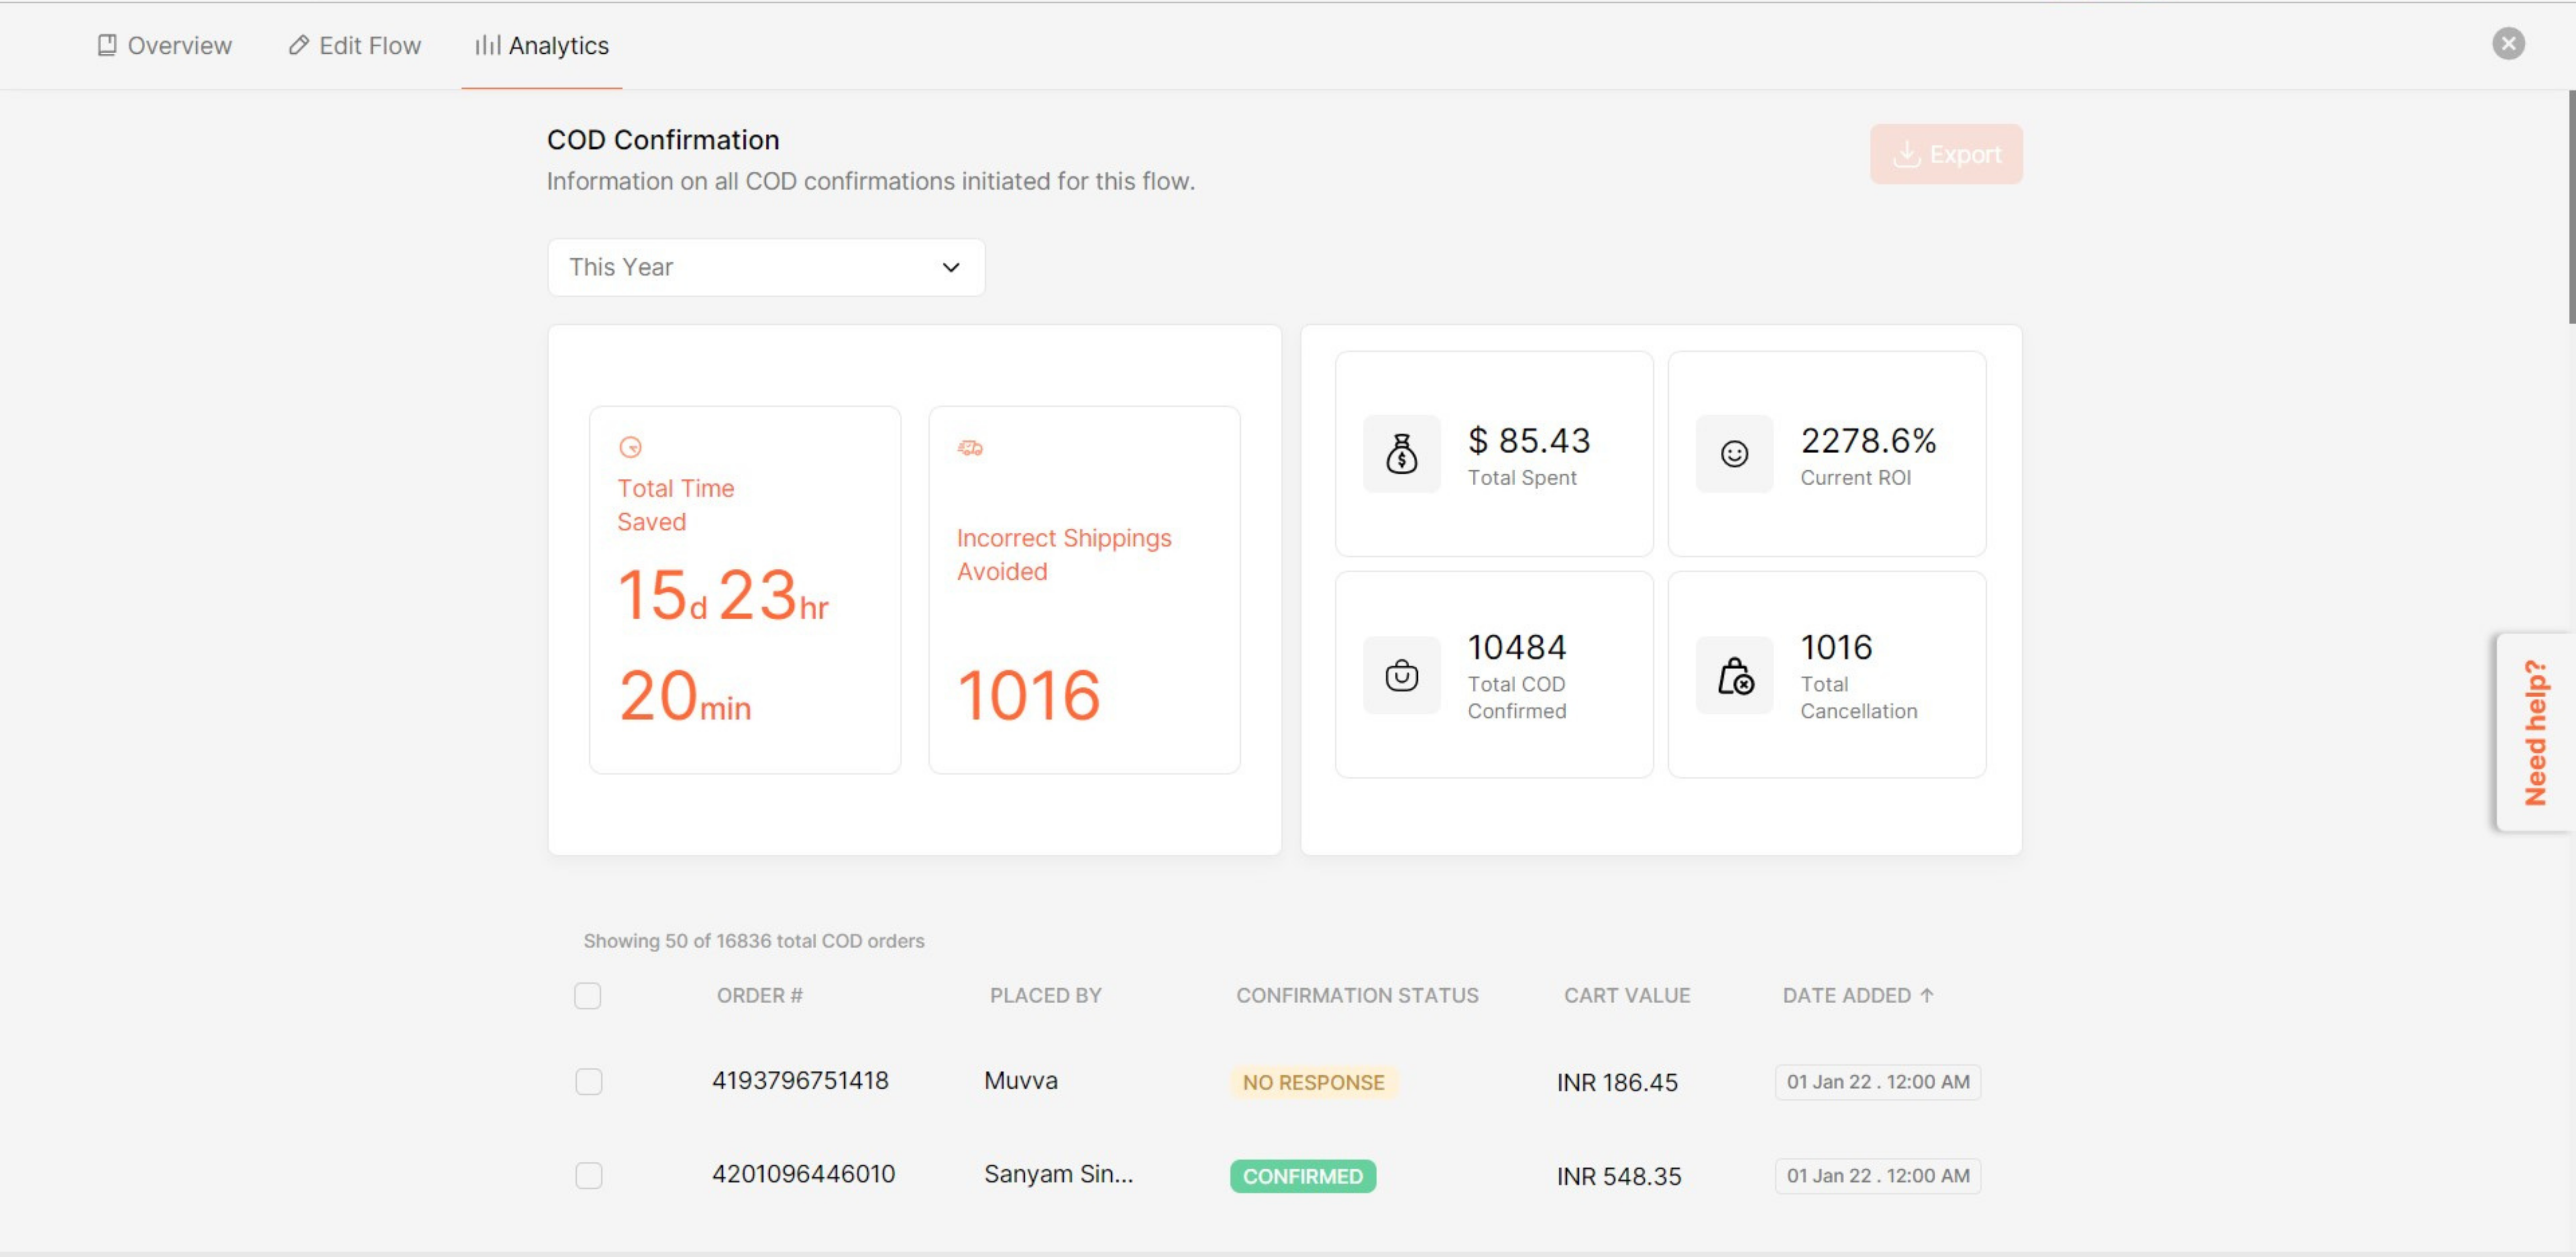The width and height of the screenshot is (2576, 1257).
Task: Click the customer name Muvva
Action: point(1020,1080)
